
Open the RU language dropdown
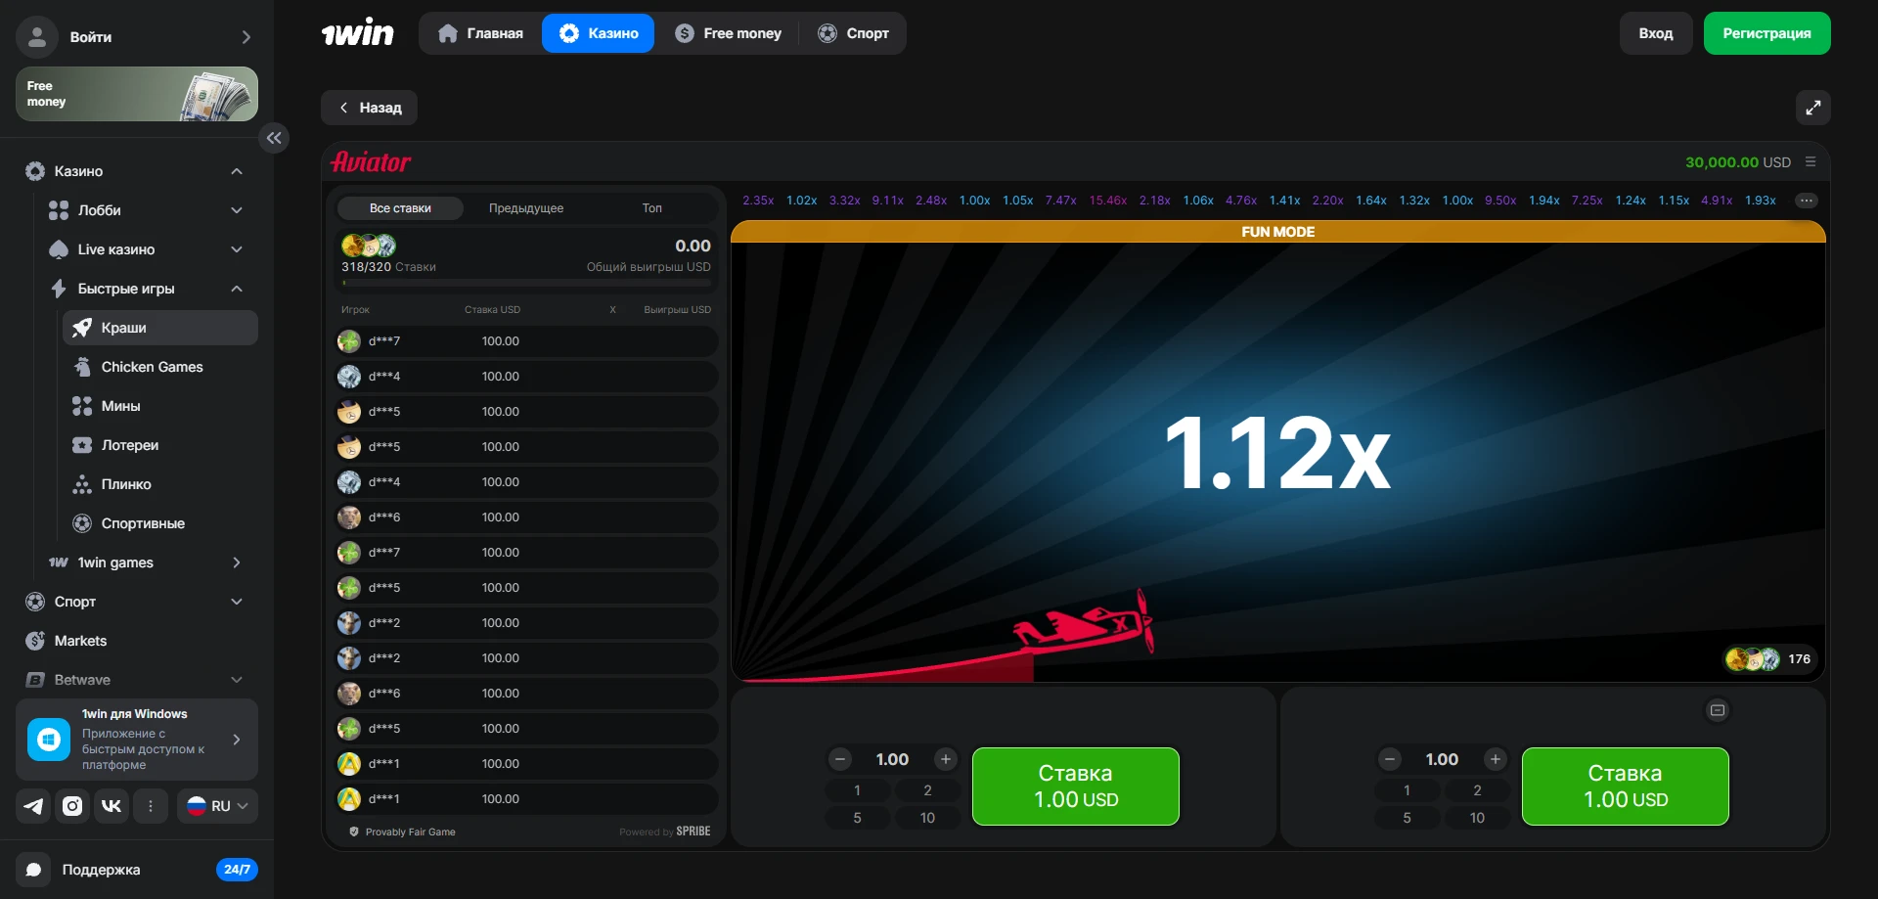coord(217,806)
